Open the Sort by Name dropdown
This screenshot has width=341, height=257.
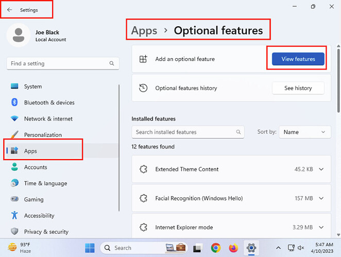(304, 132)
